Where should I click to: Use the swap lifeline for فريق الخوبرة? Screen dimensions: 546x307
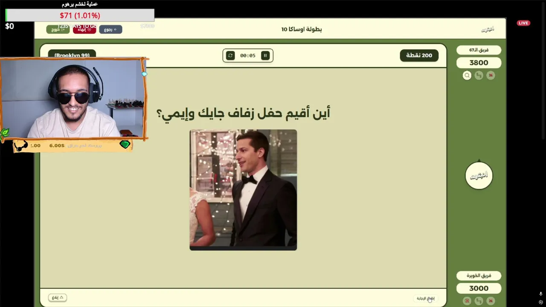point(479,301)
